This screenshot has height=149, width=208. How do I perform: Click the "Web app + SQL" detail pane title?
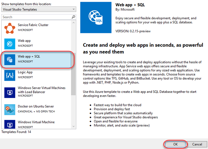point(130,5)
